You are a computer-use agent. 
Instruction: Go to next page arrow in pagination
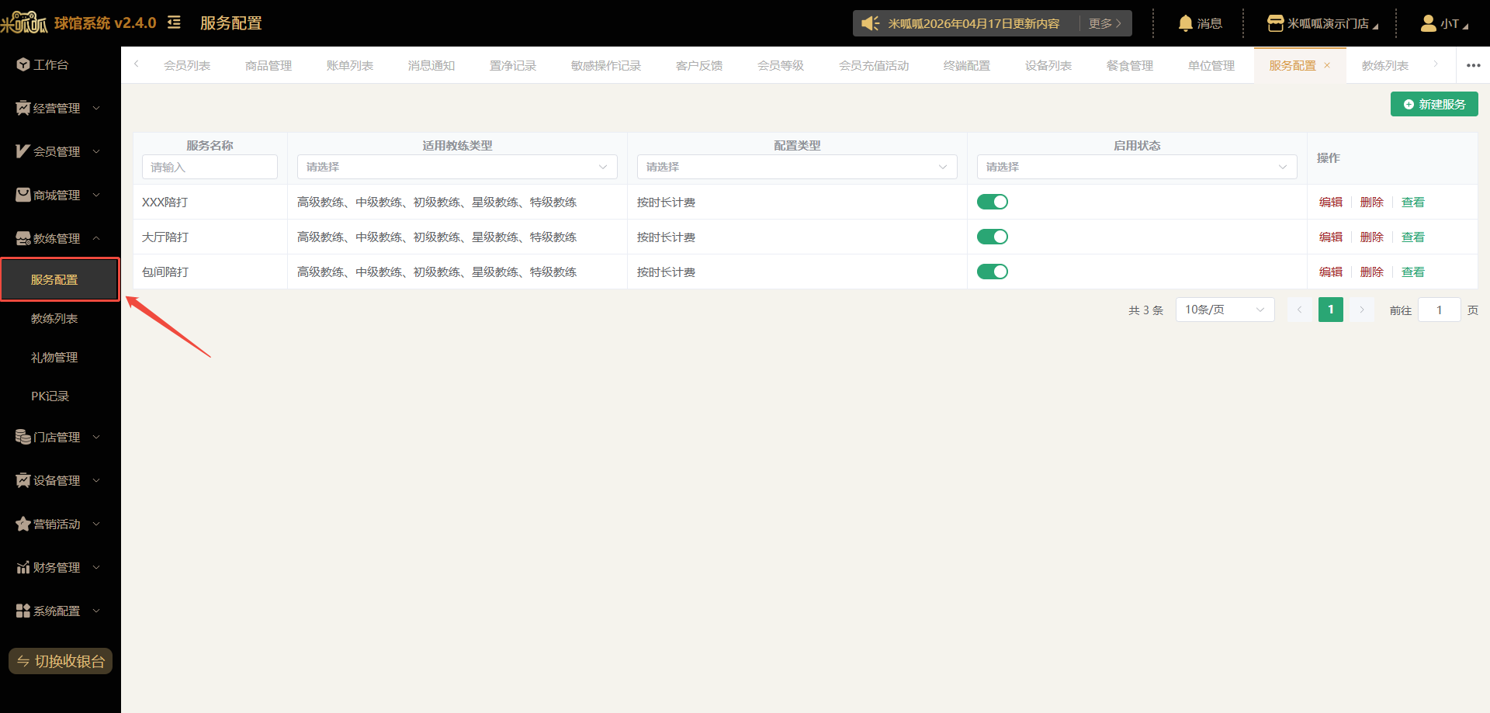pos(1361,310)
